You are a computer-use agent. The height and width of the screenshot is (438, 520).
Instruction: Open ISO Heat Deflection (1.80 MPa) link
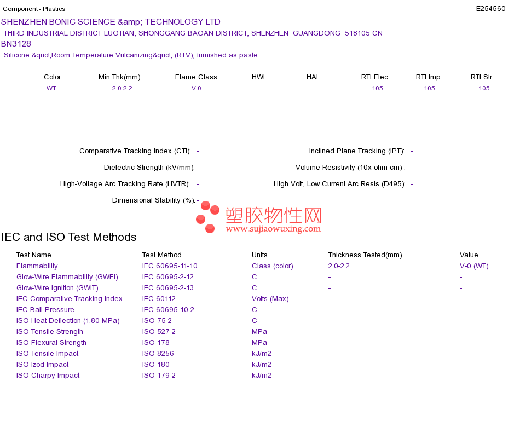[x=68, y=320]
